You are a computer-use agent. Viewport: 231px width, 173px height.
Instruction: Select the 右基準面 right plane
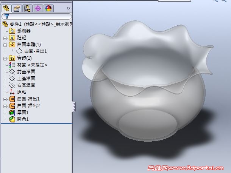(x=26, y=85)
